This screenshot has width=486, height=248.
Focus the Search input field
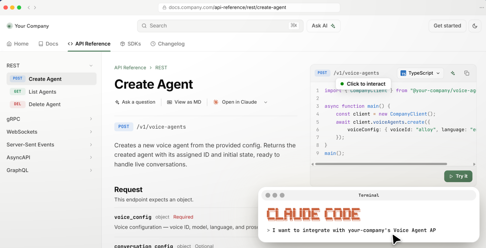click(220, 26)
